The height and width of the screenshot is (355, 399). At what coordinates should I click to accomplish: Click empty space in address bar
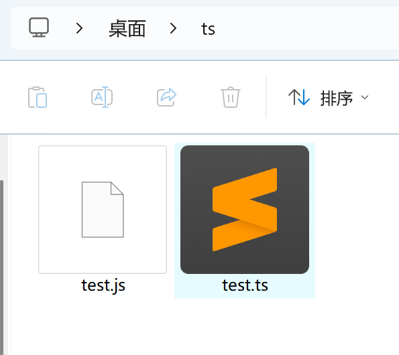pos(305,28)
